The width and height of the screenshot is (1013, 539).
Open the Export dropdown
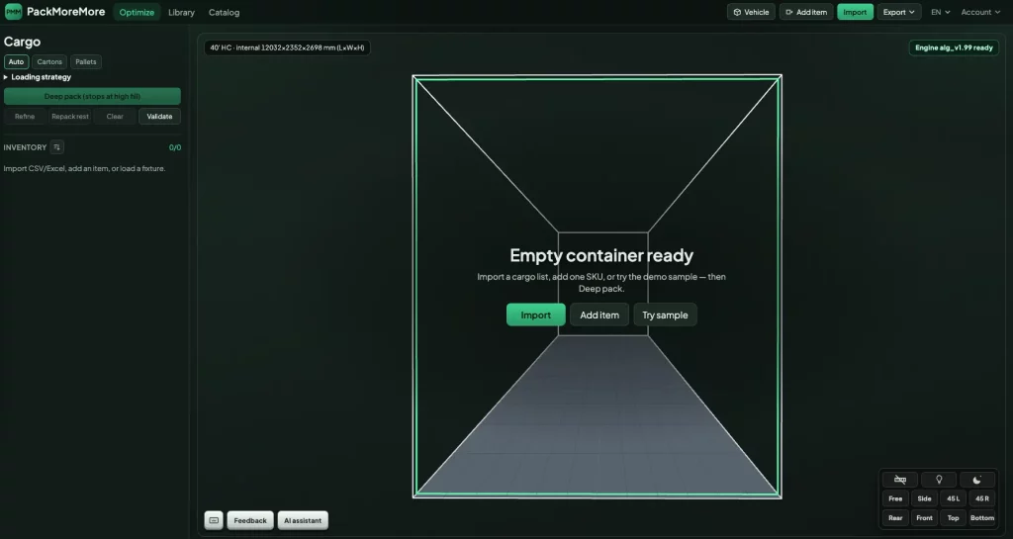[x=898, y=12]
